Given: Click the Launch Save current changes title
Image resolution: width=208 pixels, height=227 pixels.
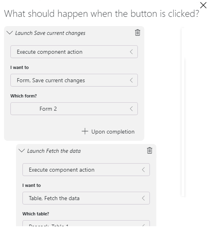Looking at the screenshot, I should tap(50, 33).
